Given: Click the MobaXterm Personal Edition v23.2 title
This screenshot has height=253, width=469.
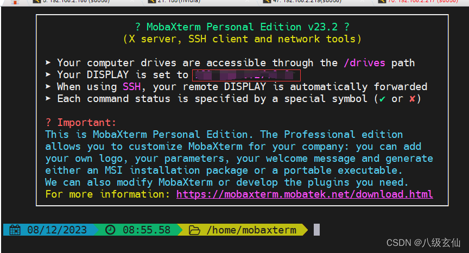Looking at the screenshot, I should [x=242, y=27].
